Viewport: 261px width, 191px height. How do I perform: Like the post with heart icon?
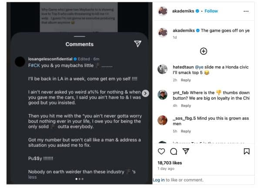[161, 151]
